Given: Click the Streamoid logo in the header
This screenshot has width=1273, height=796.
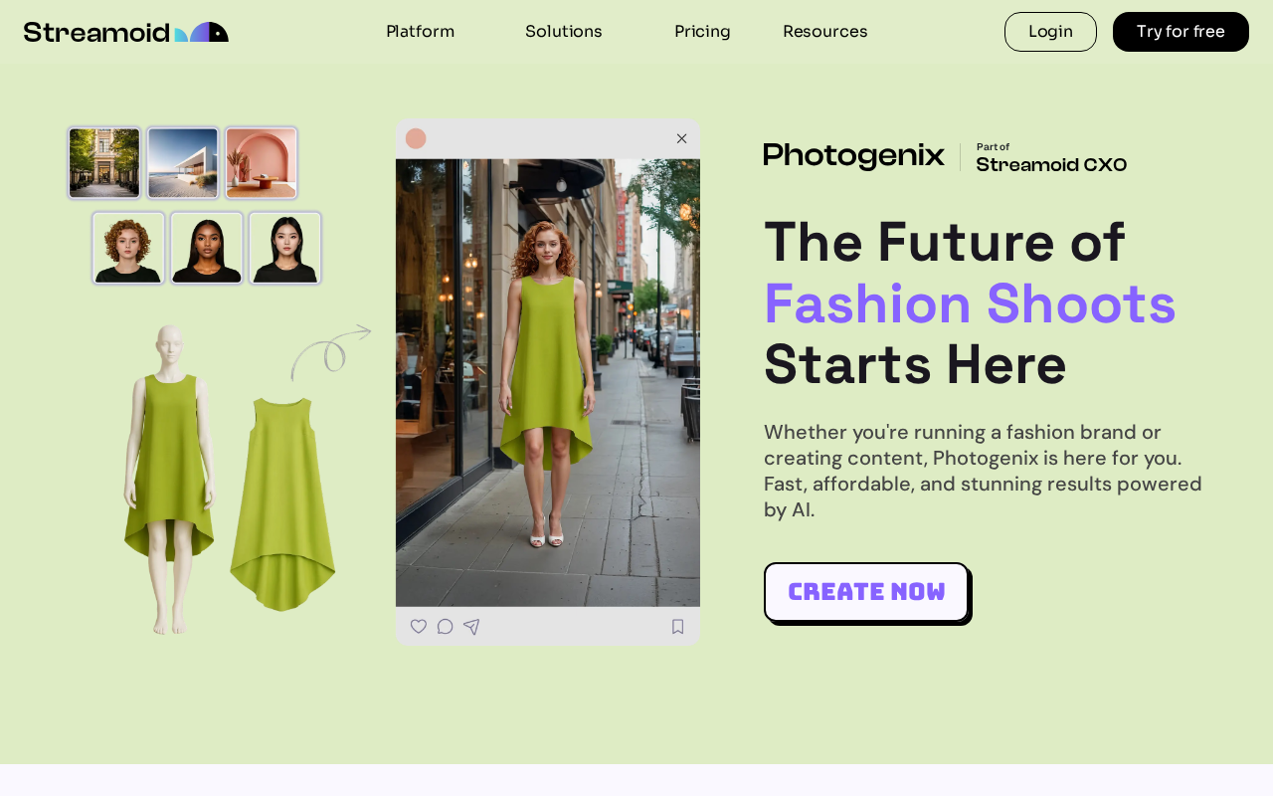Looking at the screenshot, I should [126, 32].
